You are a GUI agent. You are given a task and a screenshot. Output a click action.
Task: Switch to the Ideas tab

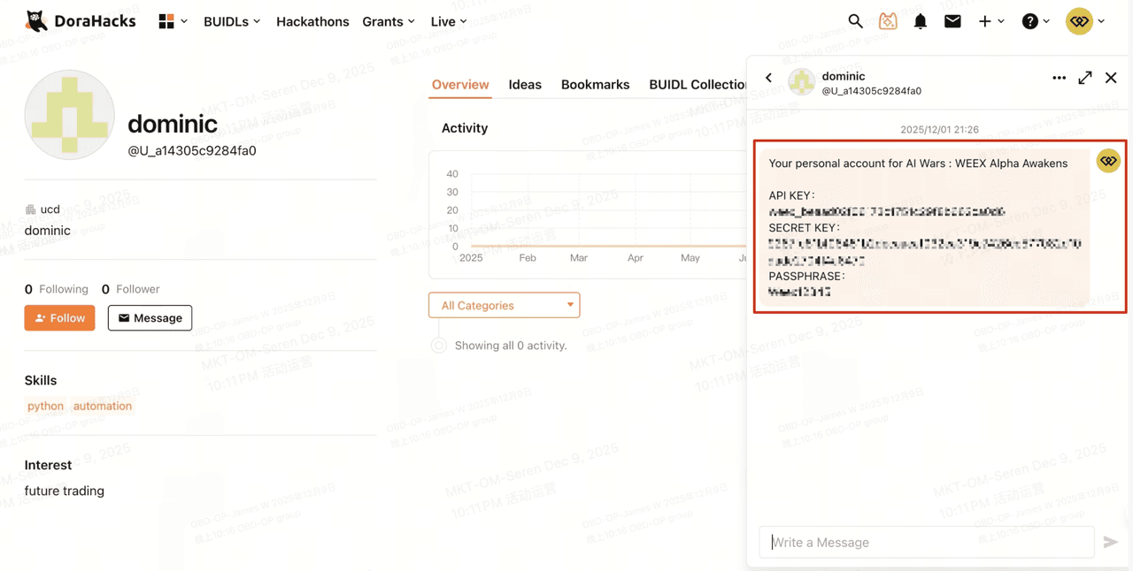pyautogui.click(x=525, y=84)
